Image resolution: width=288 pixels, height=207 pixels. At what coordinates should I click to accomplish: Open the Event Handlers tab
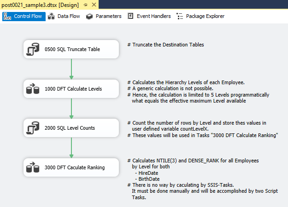click(x=149, y=16)
